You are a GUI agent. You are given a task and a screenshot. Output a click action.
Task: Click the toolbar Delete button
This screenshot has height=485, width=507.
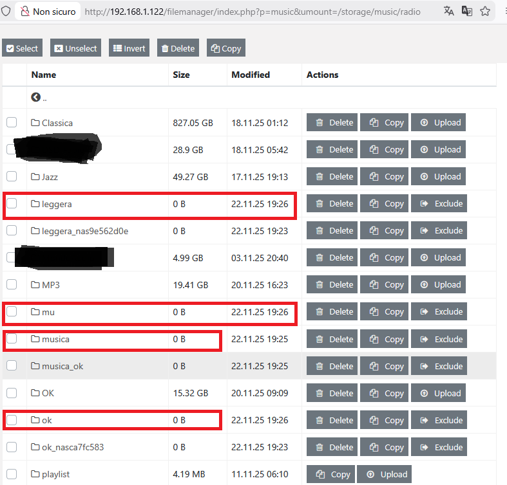click(x=178, y=48)
